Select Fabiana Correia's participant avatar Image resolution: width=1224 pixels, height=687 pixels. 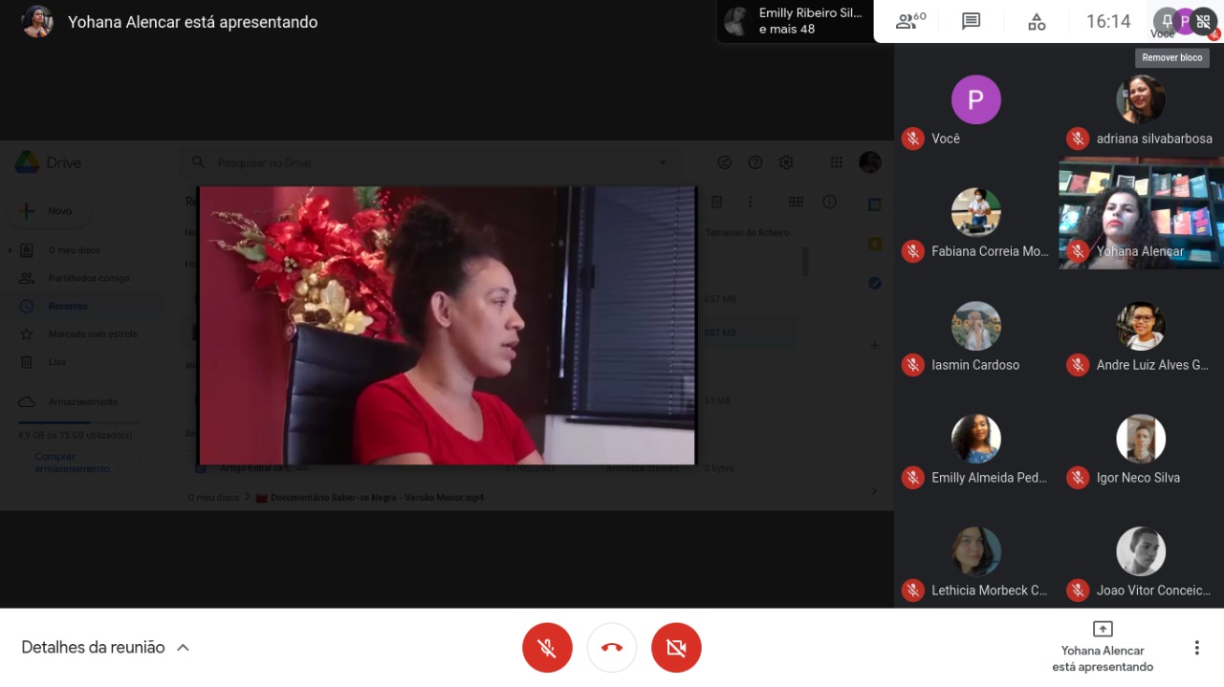coord(976,212)
